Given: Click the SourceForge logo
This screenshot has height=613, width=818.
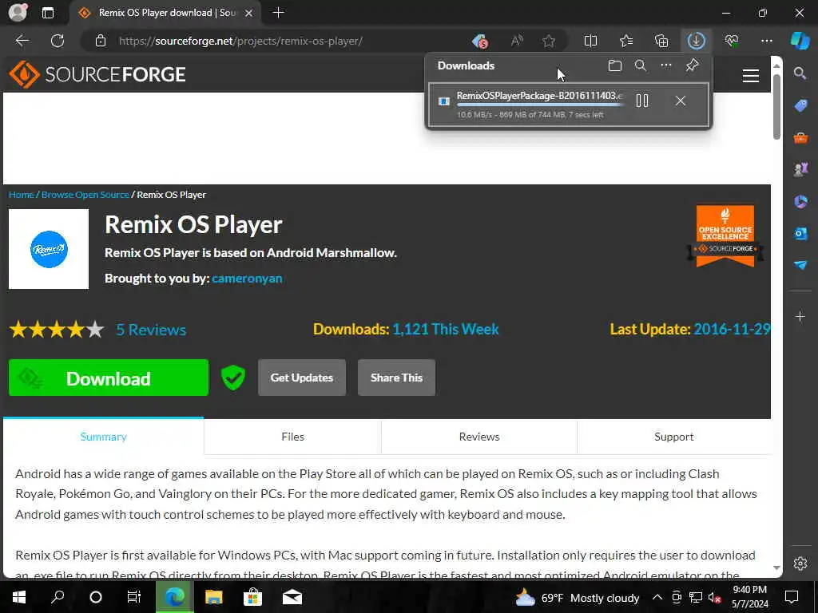Looking at the screenshot, I should [97, 74].
